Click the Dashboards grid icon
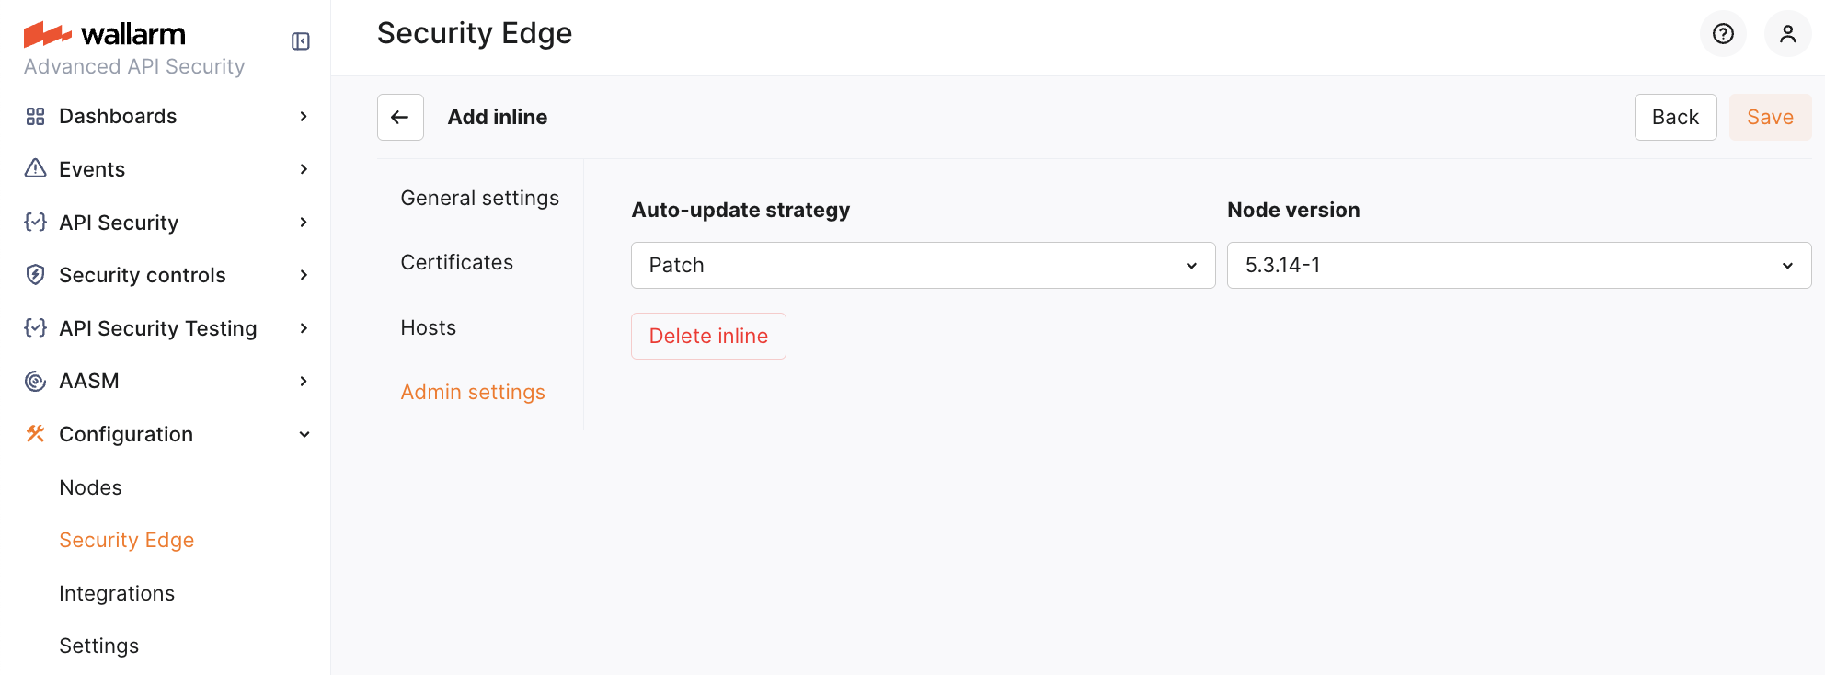Image resolution: width=1825 pixels, height=675 pixels. tap(36, 116)
